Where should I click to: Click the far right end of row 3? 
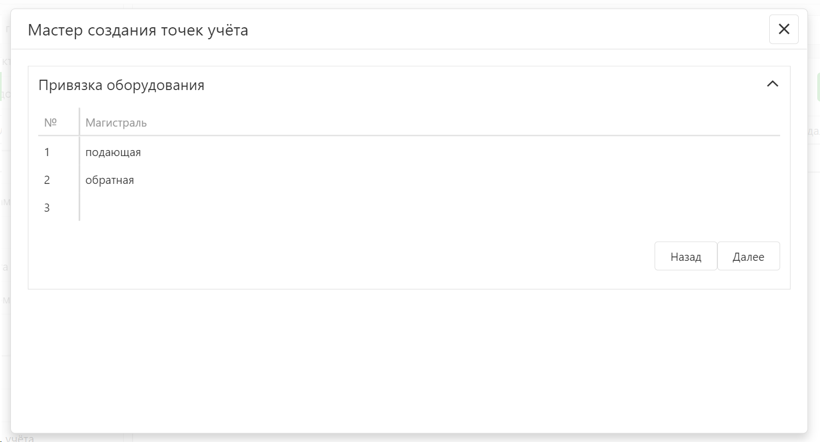tap(770, 208)
